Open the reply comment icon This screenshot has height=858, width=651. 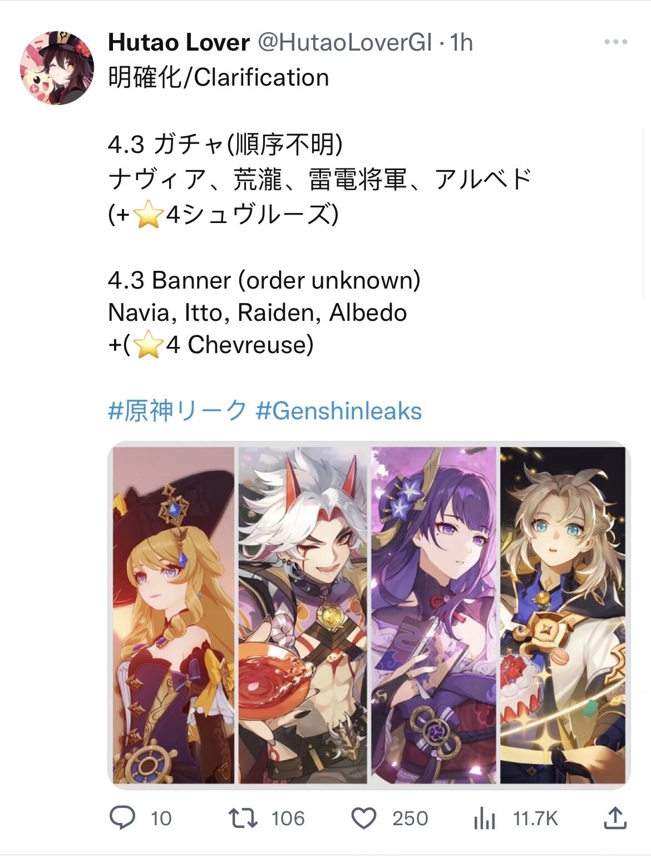122,818
